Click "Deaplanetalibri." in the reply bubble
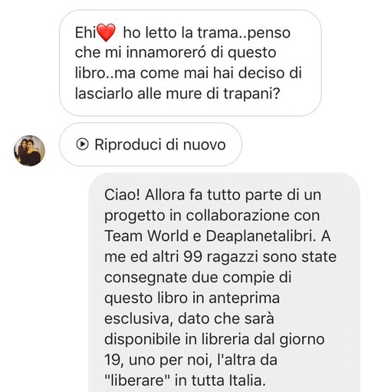Viewport: 368px width, 392px height. (261, 236)
